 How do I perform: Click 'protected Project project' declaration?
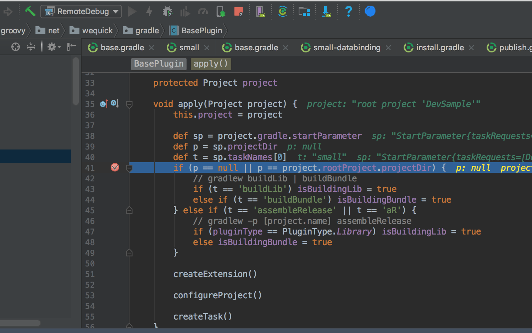coord(215,83)
